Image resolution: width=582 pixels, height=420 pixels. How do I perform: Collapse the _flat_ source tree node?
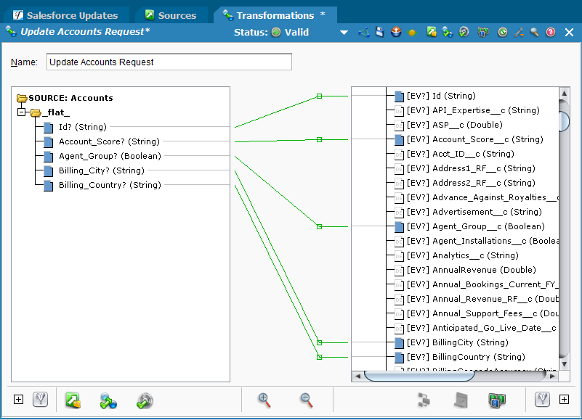coord(22,112)
